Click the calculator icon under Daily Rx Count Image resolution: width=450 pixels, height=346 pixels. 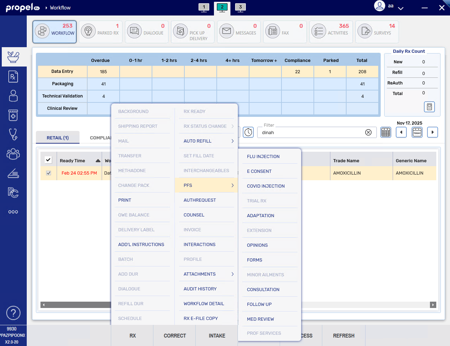coord(429,107)
